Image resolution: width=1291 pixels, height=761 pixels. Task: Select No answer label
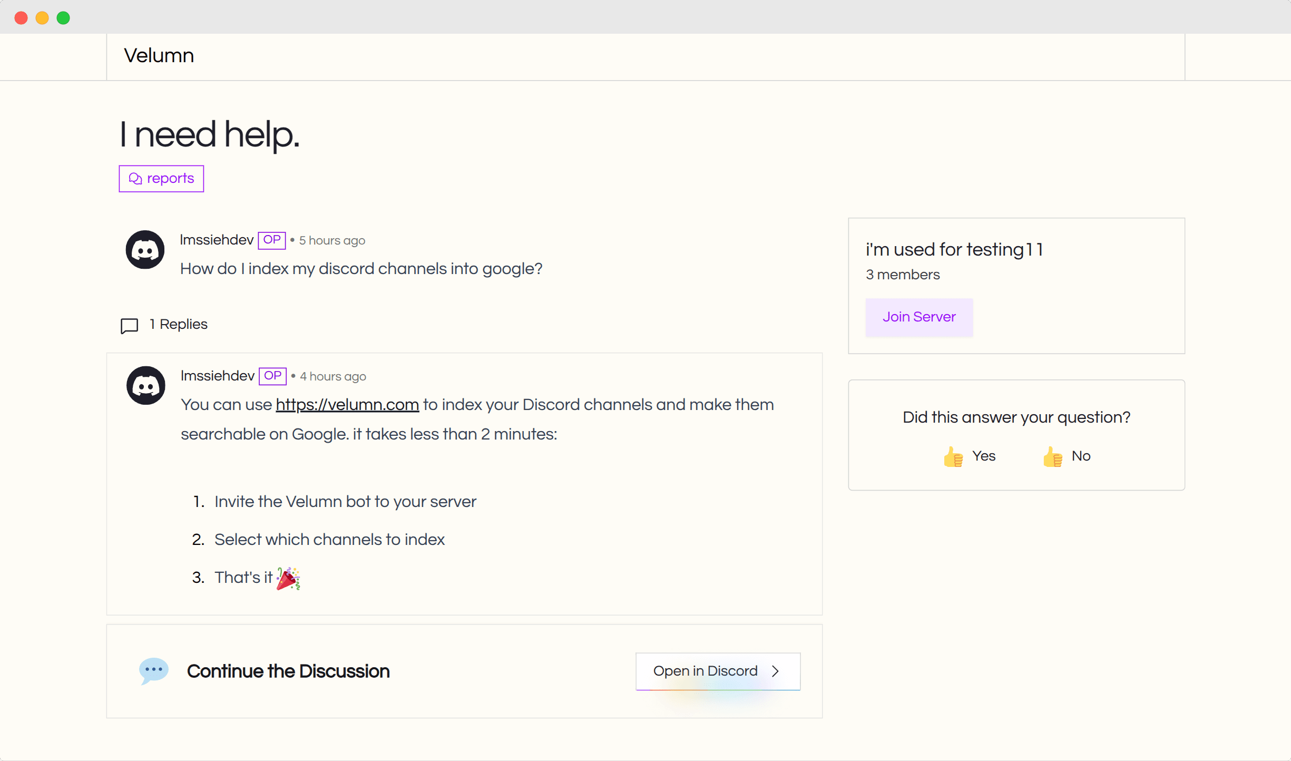point(1081,456)
